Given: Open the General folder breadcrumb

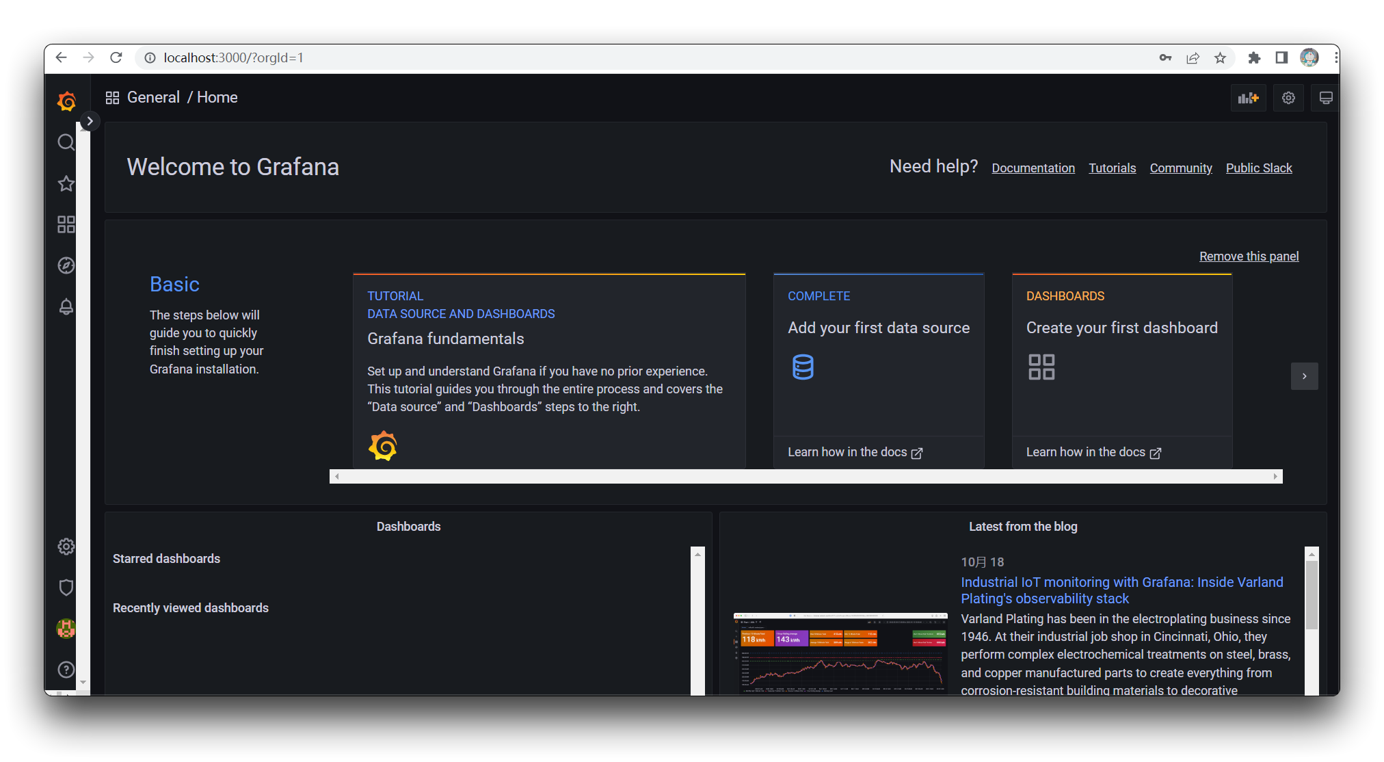Looking at the screenshot, I should coord(153,97).
